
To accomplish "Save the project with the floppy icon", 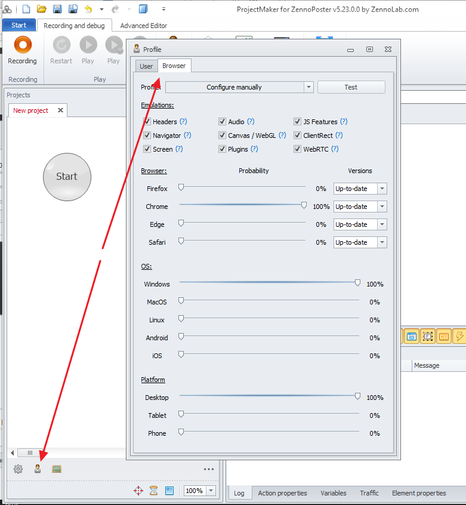I will [x=57, y=9].
